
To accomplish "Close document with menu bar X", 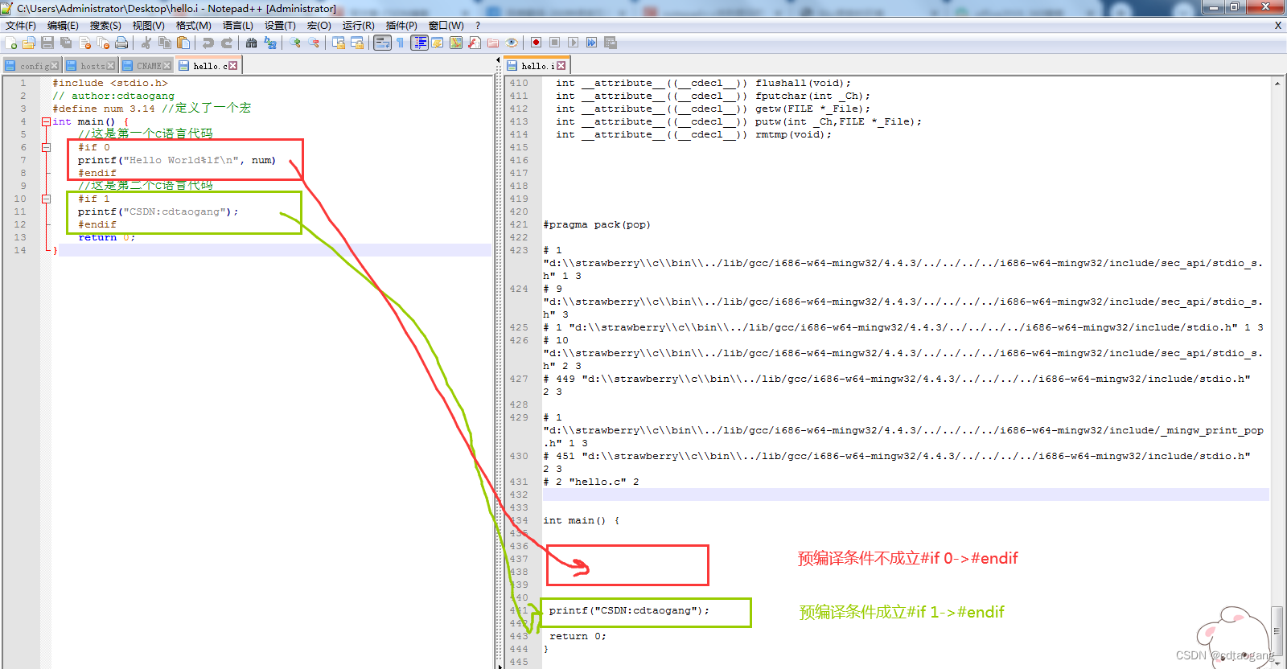I will pyautogui.click(x=1278, y=26).
